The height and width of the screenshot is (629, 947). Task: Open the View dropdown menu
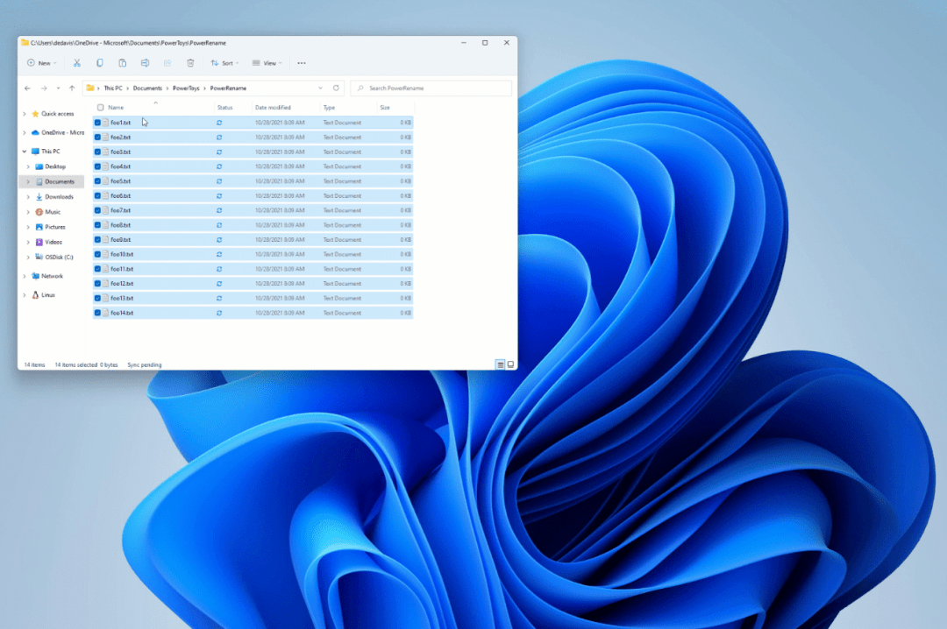(267, 63)
